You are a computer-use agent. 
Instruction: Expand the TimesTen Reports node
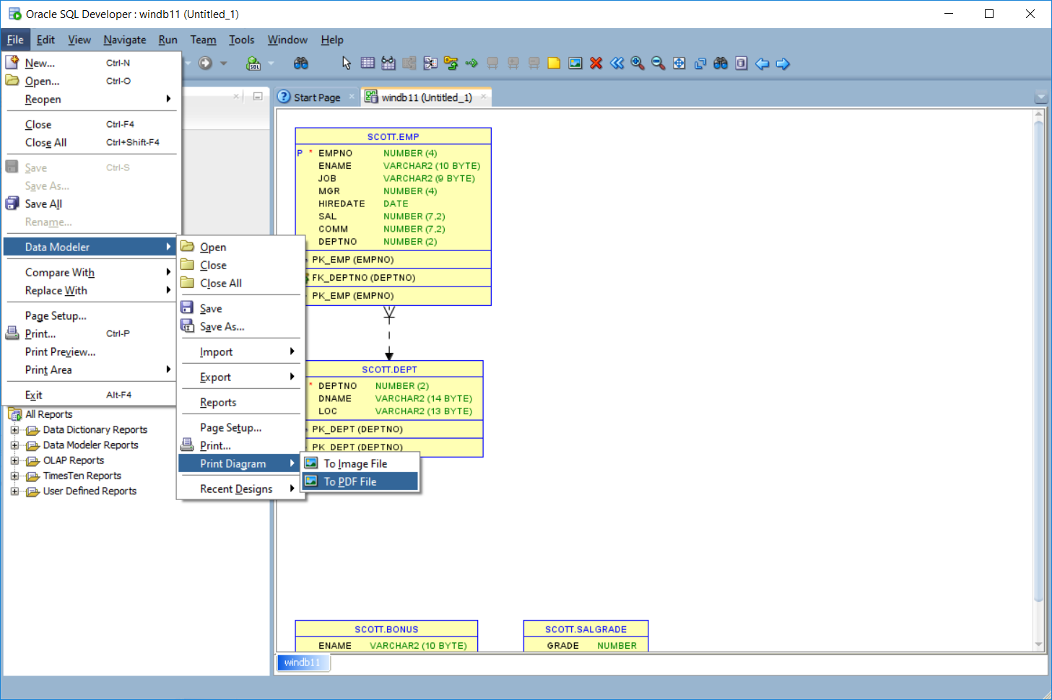14,476
